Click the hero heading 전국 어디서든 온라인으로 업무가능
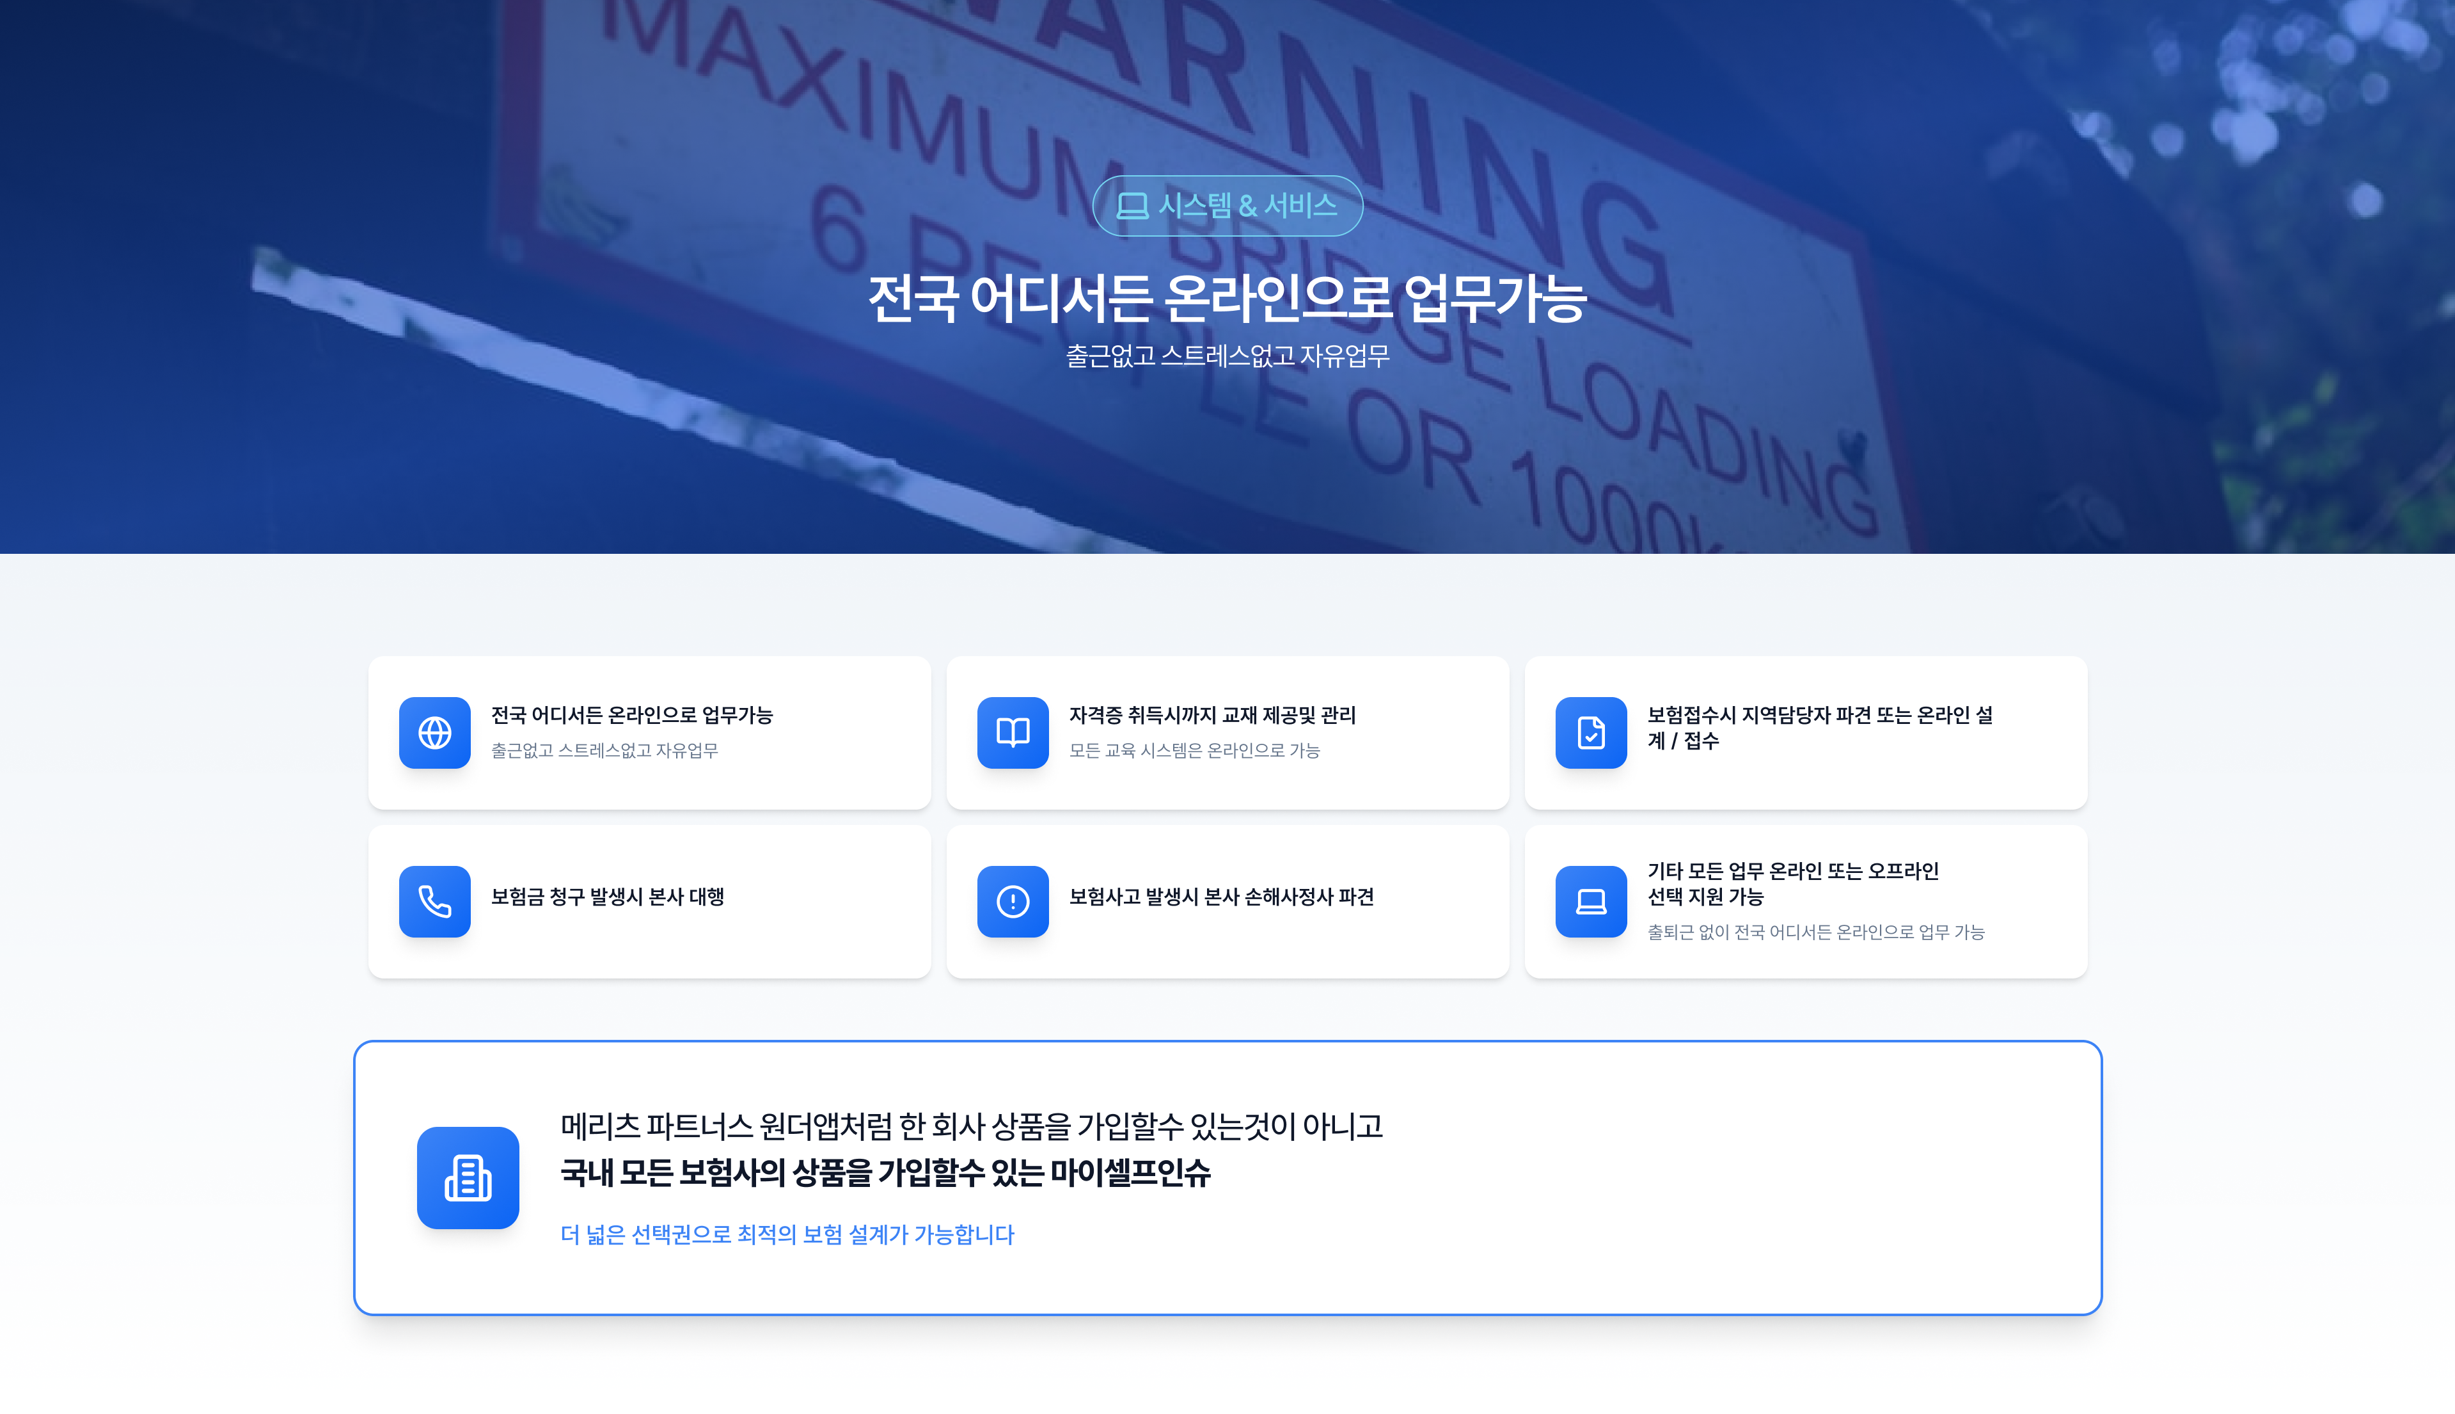This screenshot has height=1414, width=2455. tap(1226, 297)
